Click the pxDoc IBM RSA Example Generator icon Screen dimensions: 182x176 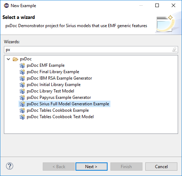pyautogui.click(x=22, y=78)
